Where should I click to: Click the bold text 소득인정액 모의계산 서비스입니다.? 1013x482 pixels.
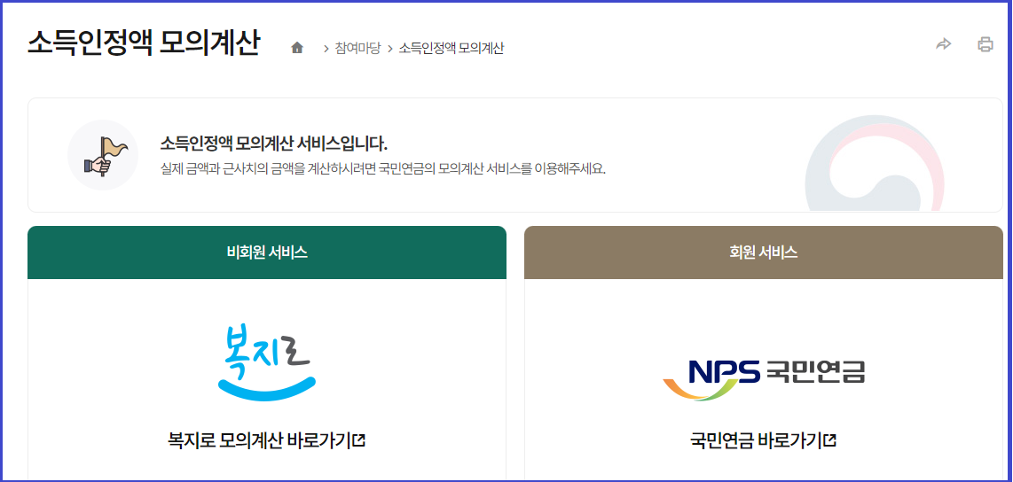pos(273,144)
